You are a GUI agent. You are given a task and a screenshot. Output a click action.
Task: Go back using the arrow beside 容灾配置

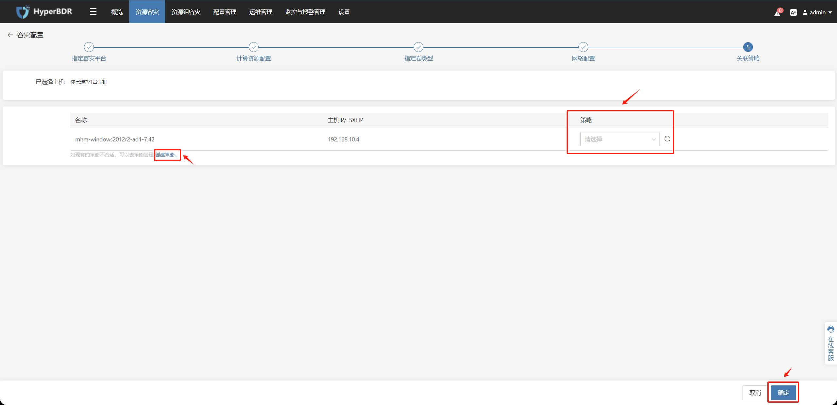[x=10, y=35]
